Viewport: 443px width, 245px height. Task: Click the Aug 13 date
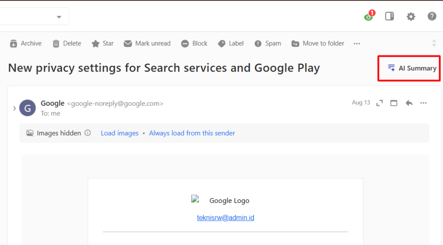coord(361,103)
